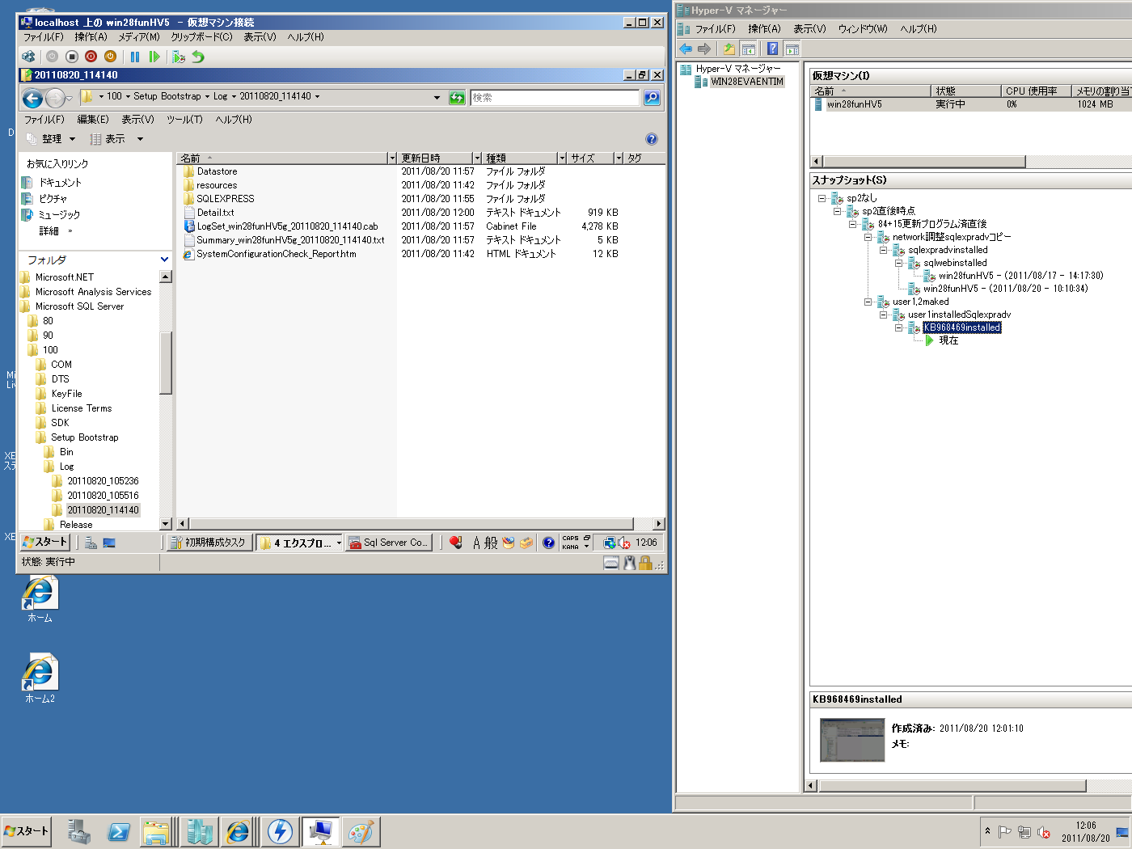Revert the virtual machine to last snapshot
This screenshot has height=849, width=1132.
point(197,57)
